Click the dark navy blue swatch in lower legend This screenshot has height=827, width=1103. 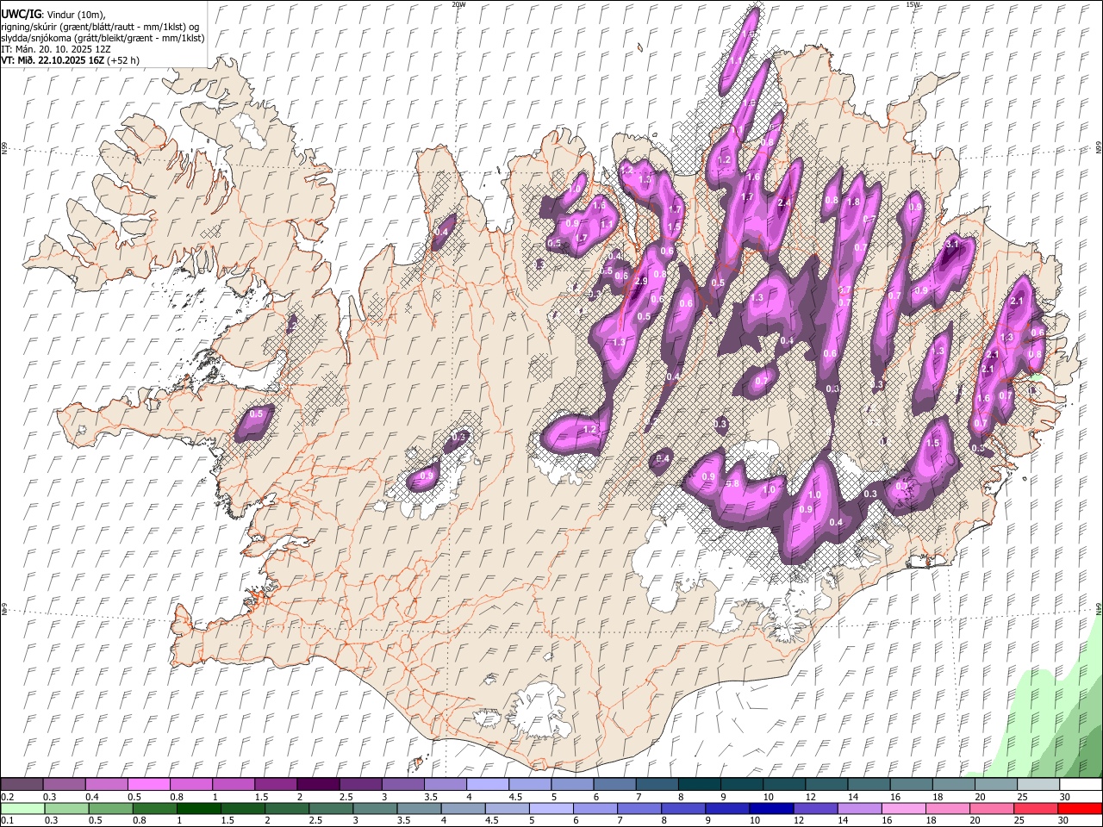[770, 808]
